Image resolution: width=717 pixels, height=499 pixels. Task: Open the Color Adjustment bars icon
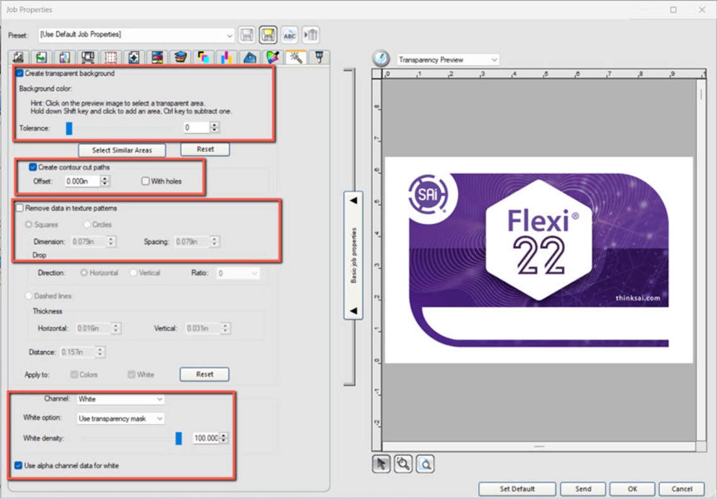225,57
